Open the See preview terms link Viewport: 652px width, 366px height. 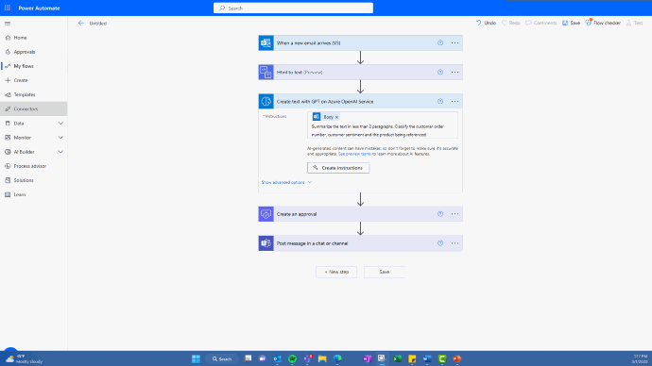pos(354,154)
